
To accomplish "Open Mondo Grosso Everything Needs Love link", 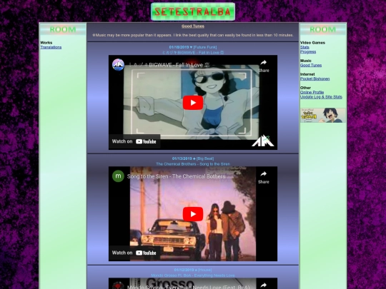I will [x=193, y=275].
